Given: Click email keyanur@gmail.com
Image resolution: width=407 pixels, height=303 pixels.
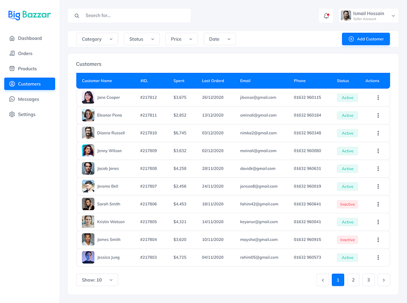Looking at the screenshot, I should click(259, 222).
